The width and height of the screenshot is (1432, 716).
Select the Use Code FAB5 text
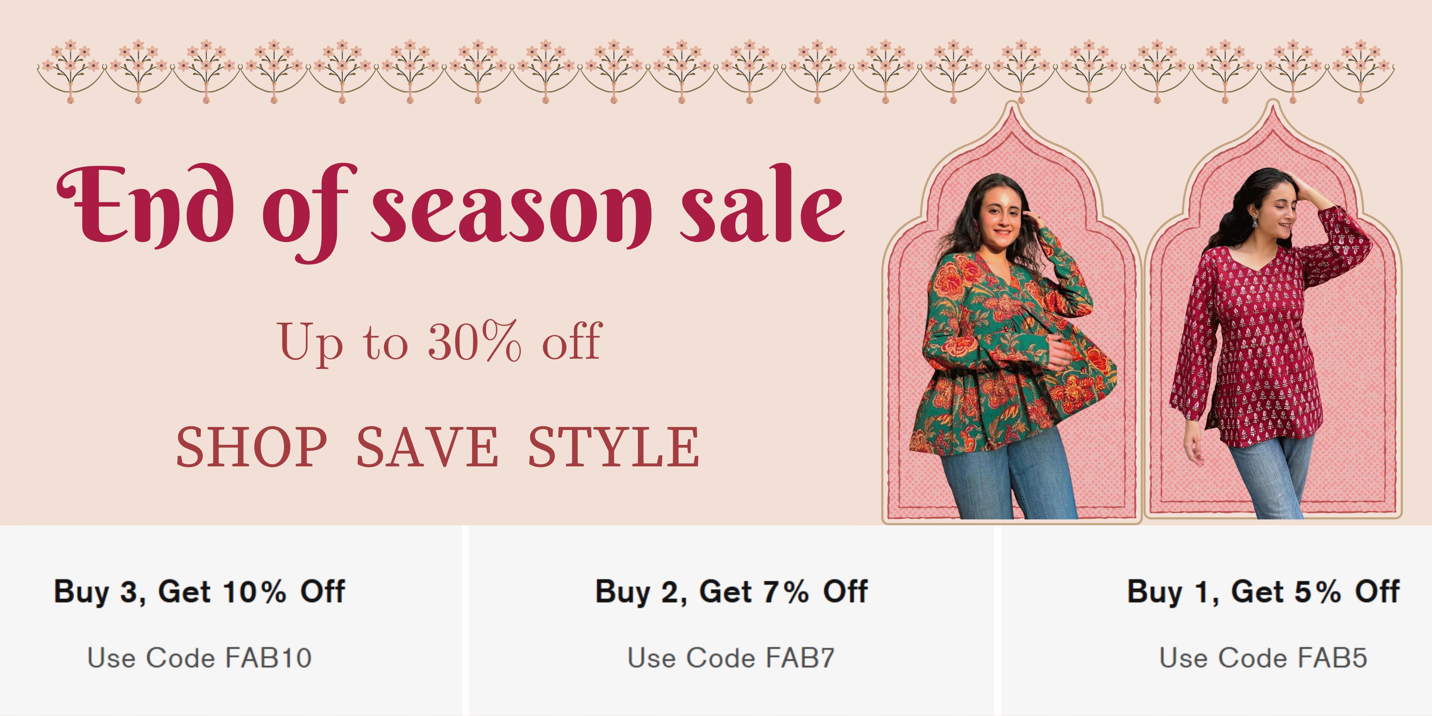point(1263,658)
